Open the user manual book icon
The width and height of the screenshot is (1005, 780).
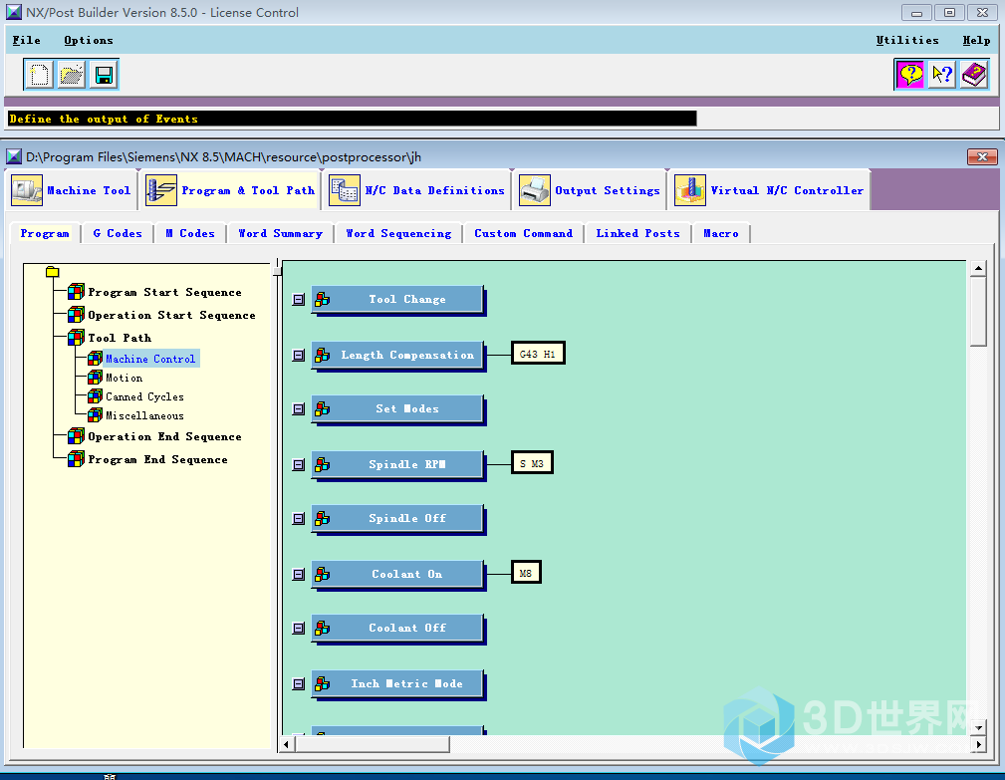tap(974, 75)
